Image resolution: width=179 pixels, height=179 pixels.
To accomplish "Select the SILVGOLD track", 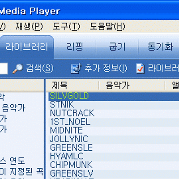I will 114,96.
